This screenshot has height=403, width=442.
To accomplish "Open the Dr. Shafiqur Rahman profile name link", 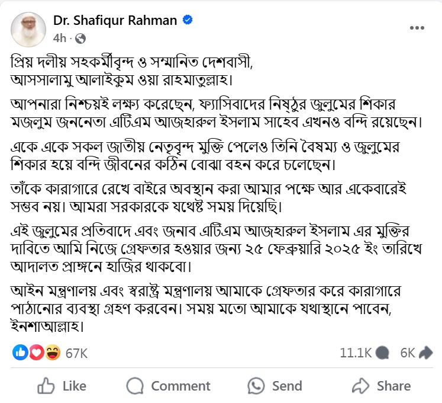I will tap(115, 21).
